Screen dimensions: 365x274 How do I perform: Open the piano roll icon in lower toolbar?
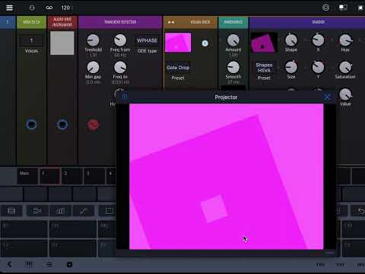click(60, 211)
